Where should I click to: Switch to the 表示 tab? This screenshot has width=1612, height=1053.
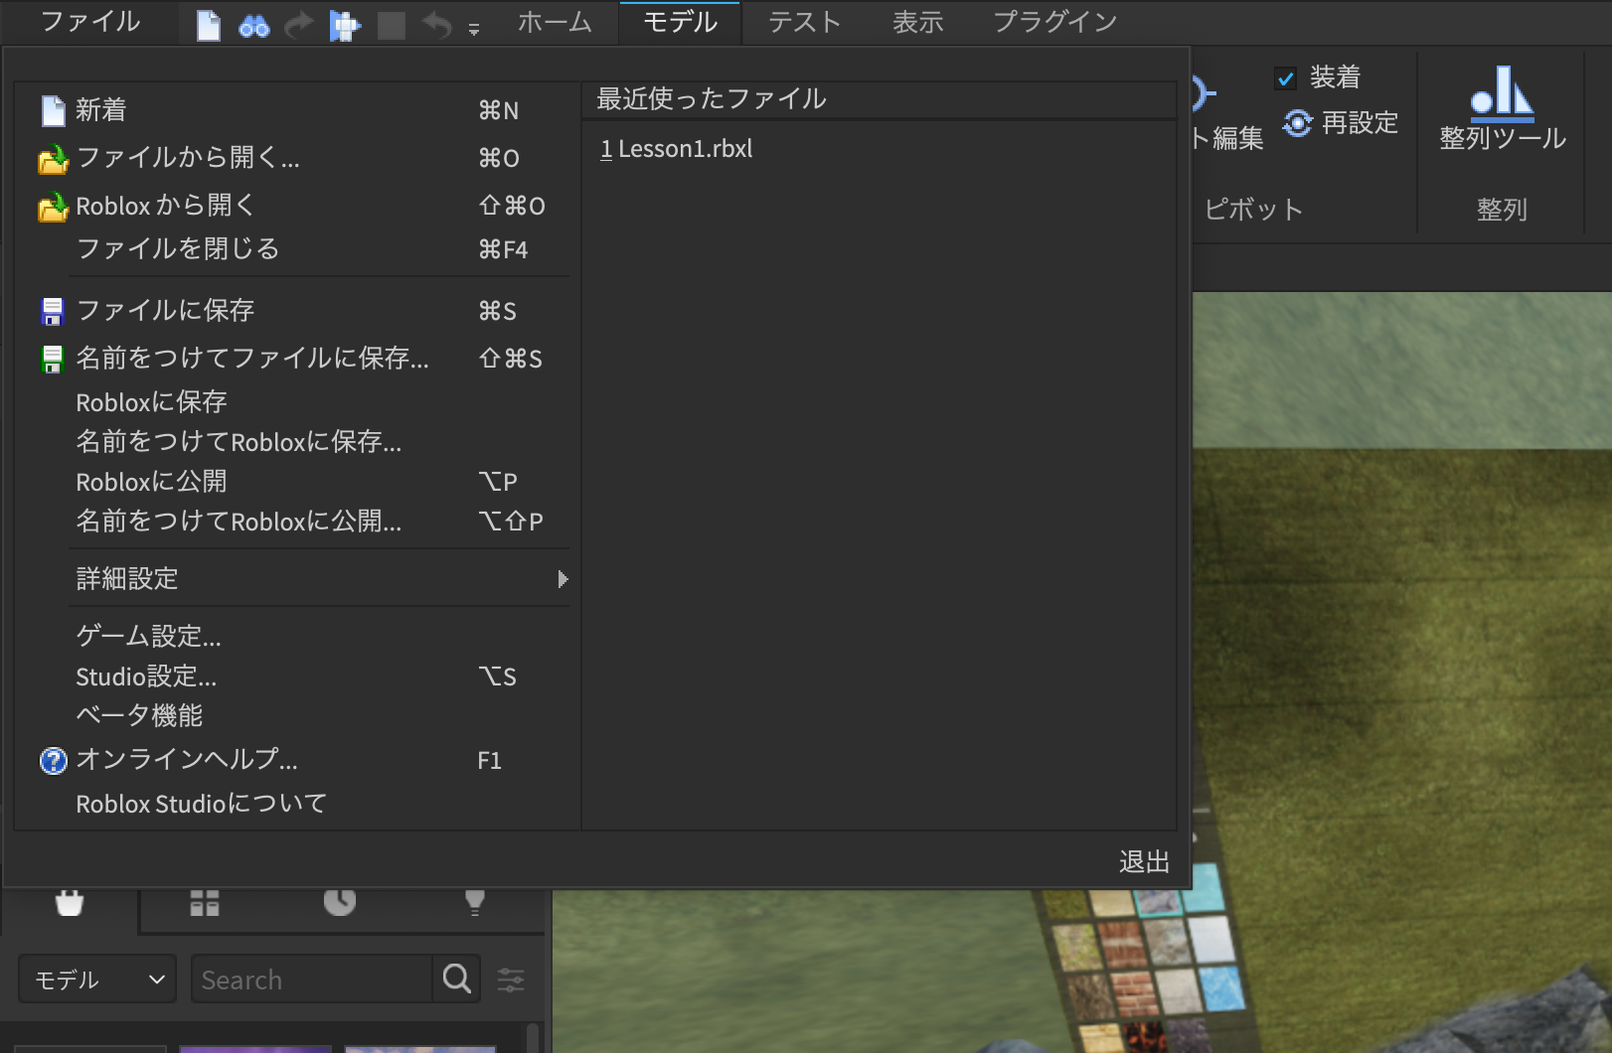pos(917,22)
